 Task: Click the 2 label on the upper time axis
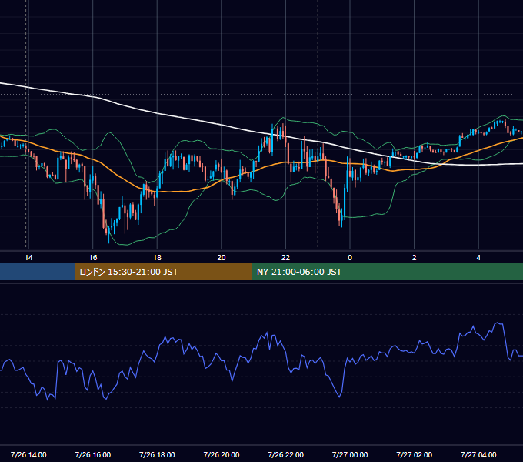tap(415, 258)
